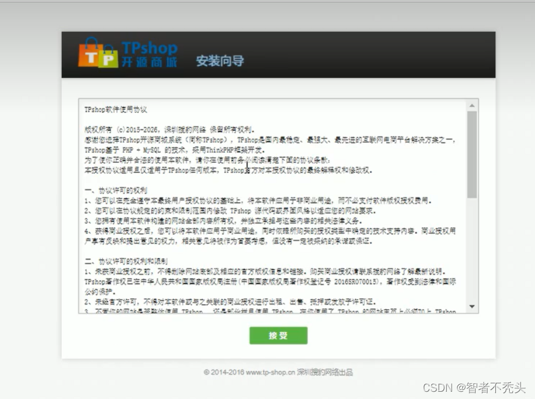535x399 pixels.
Task: Click the TPshop shopping bag logo icon
Action: tap(100, 53)
